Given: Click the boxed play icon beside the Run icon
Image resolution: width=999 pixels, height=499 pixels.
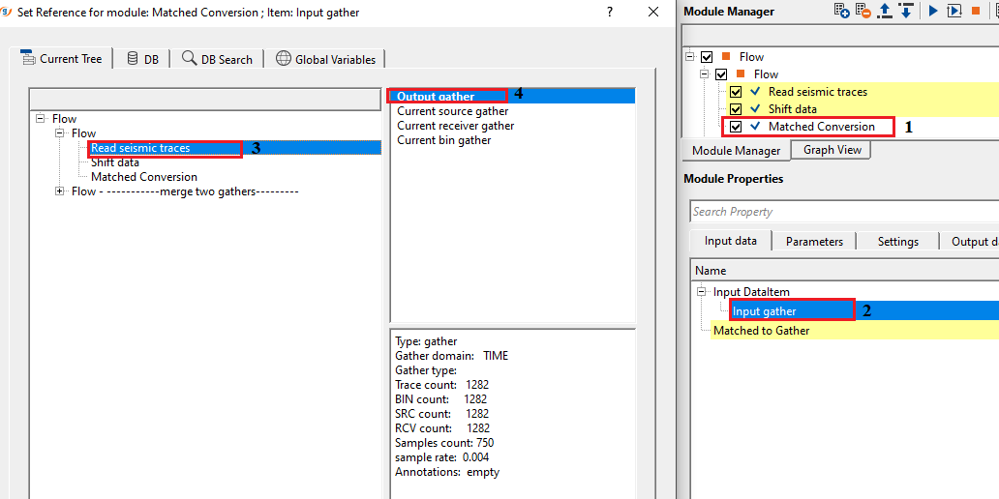Looking at the screenshot, I should pos(954,11).
